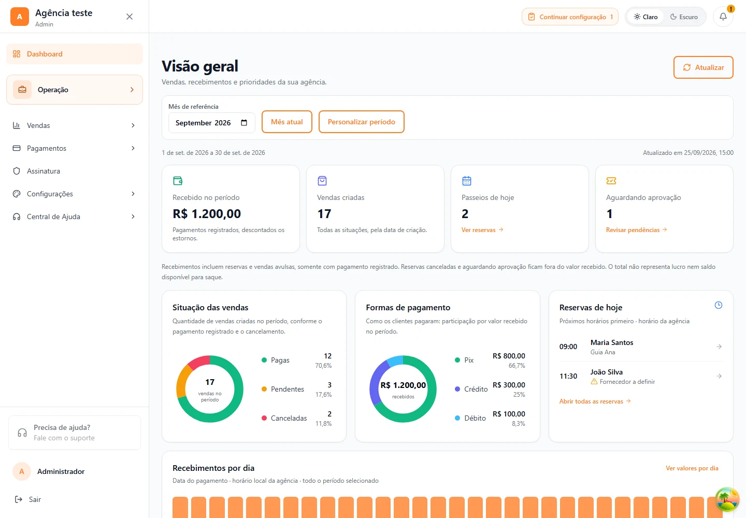Open the Precisa de ajuda support box
Viewport: 746px width, 518px height.
(75, 433)
